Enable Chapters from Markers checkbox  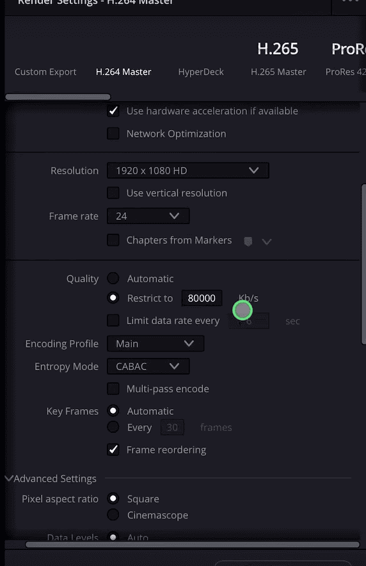113,240
